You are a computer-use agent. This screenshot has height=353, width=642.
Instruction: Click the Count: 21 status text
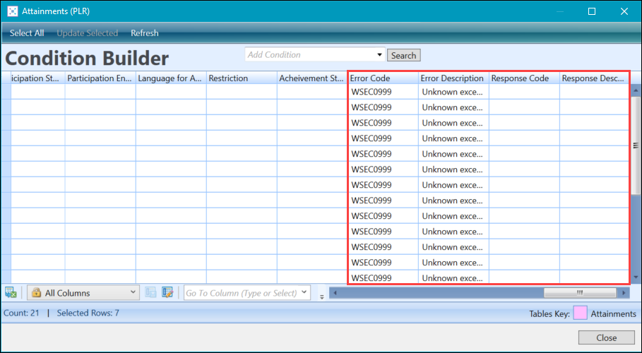coord(21,313)
